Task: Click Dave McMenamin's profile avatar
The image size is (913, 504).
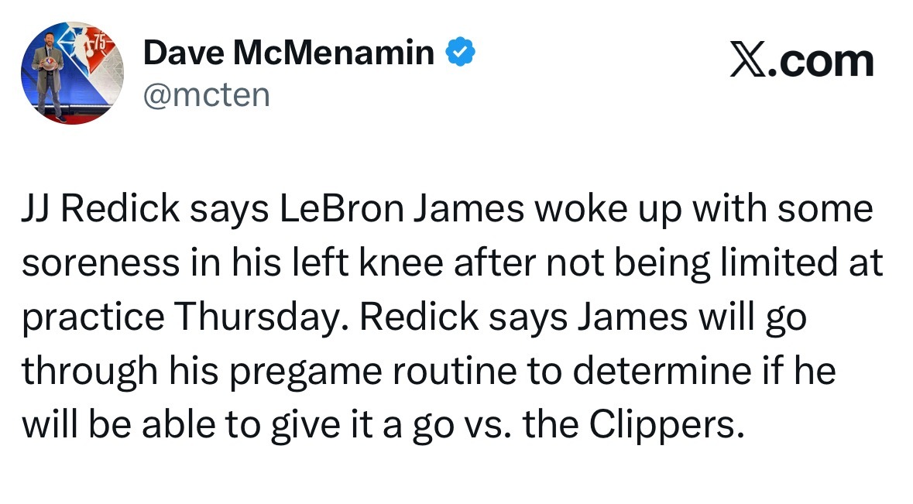Action: (72, 73)
